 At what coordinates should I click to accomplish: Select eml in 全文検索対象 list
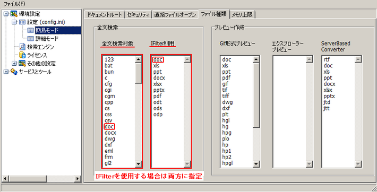pyautogui.click(x=109, y=151)
